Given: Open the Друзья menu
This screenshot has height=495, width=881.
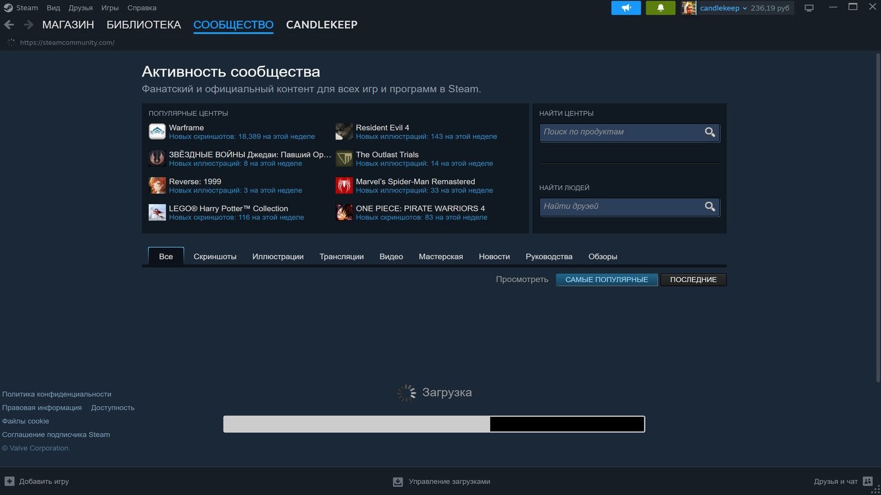Looking at the screenshot, I should point(81,7).
